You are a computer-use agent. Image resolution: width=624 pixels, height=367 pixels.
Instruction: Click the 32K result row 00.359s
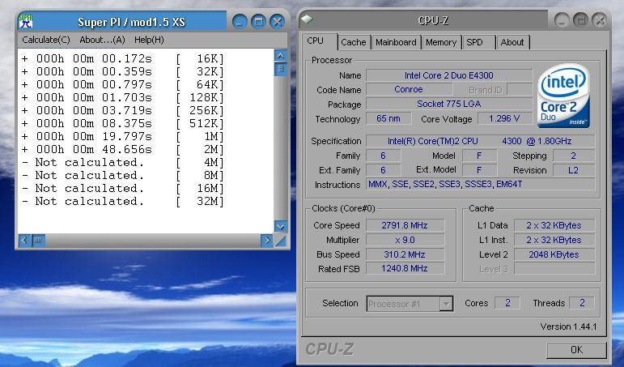122,72
